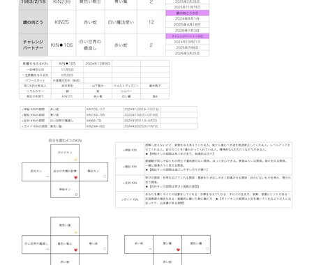Click the 反対キン diagram box
Screen dimensions: 321x265
coord(36,172)
